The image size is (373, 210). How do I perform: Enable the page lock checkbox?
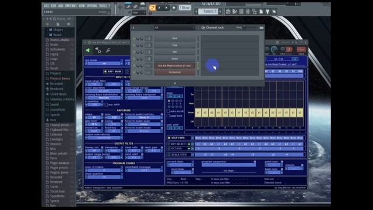point(168,116)
